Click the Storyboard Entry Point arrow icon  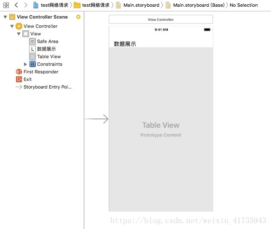[19, 87]
